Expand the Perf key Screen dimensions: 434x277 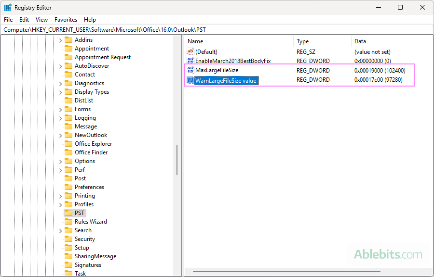coord(61,170)
